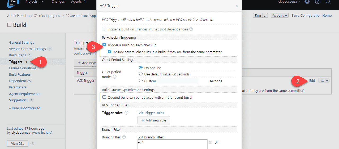The height and width of the screenshot is (149, 339).
Task: Click help icon next to snapshot dependencies option
Action: point(191,29)
